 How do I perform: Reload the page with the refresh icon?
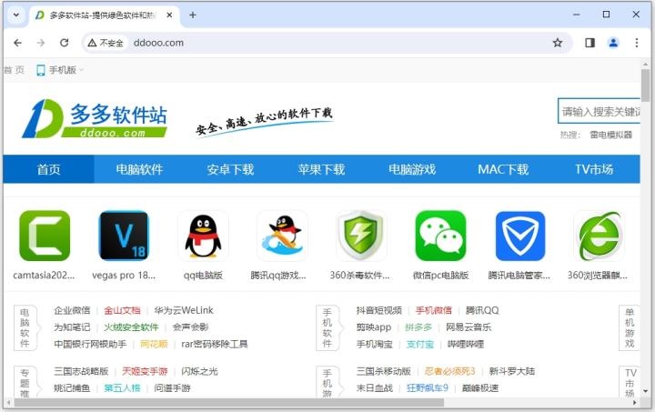(x=64, y=43)
